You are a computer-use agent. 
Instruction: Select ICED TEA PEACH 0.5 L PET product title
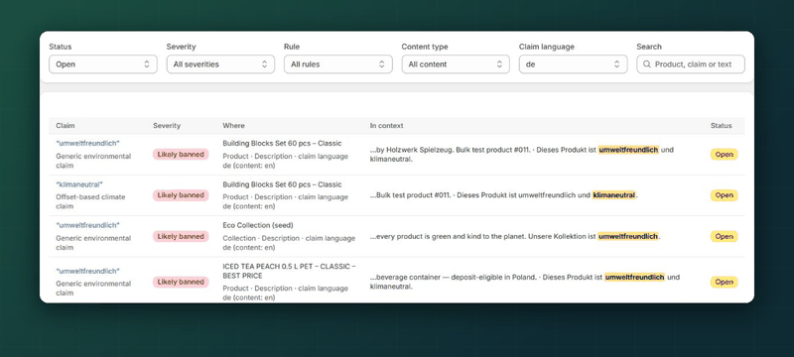[x=289, y=271]
